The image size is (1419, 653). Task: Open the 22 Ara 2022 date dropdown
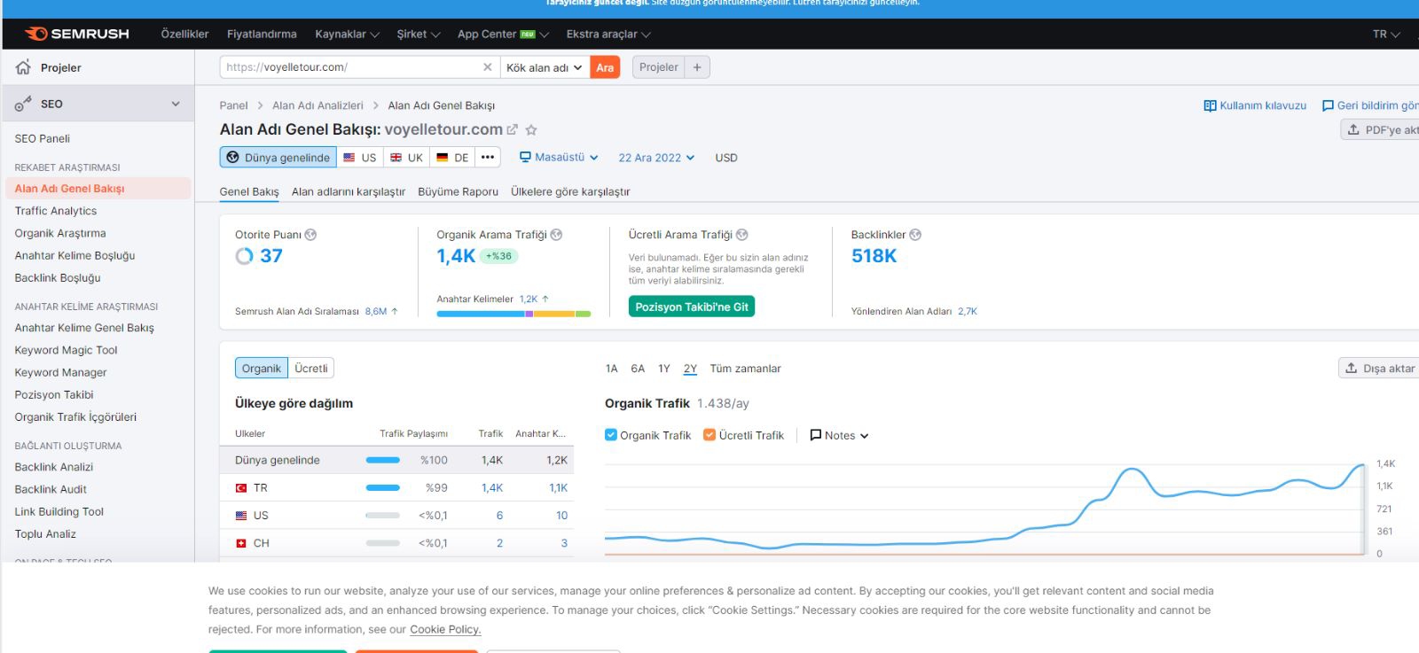pos(656,158)
